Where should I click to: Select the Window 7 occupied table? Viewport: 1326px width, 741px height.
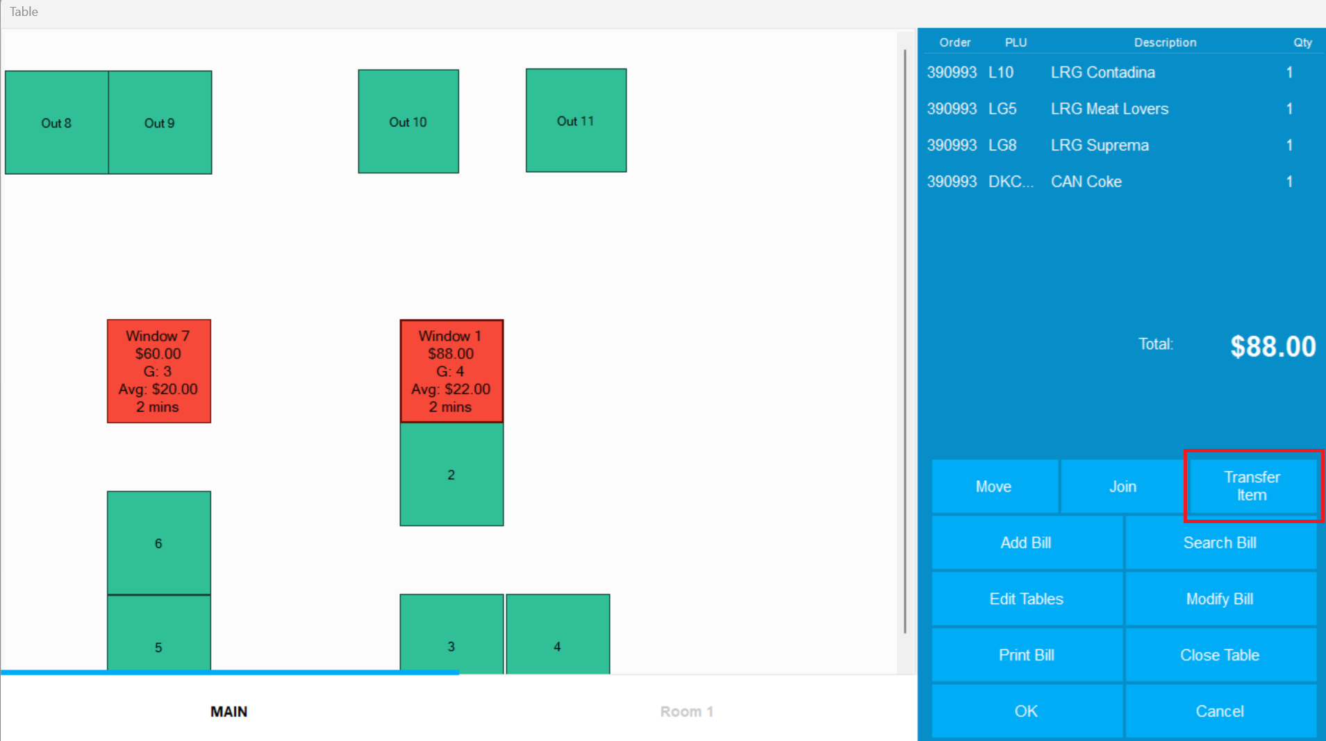coord(158,371)
